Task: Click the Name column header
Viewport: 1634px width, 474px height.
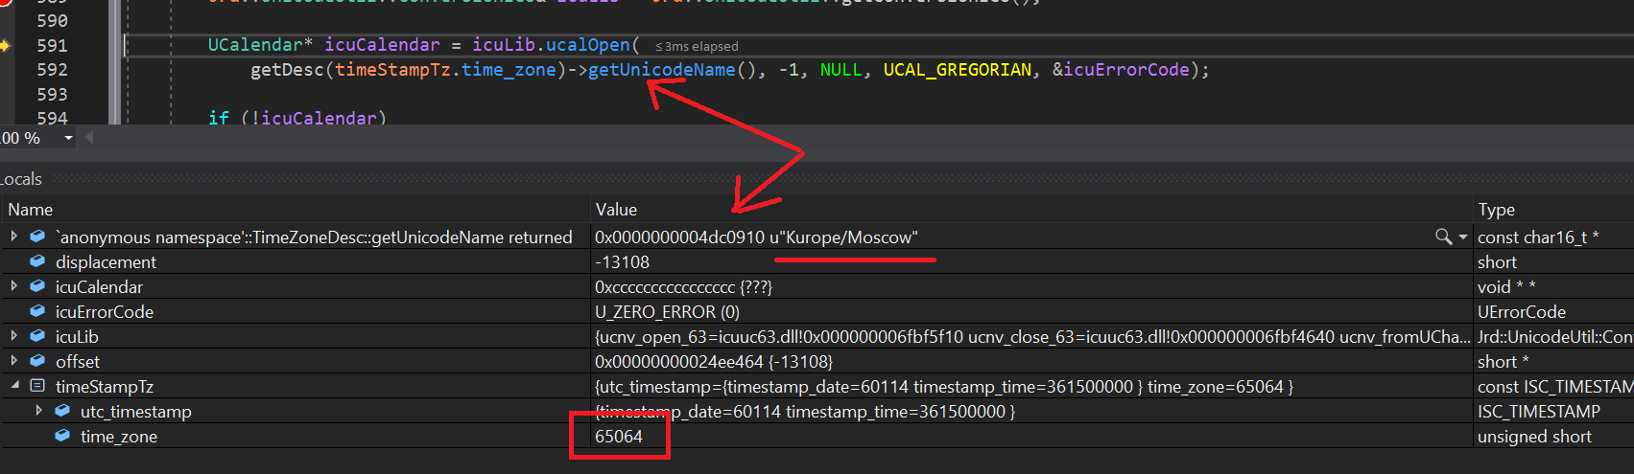Action: [x=31, y=209]
